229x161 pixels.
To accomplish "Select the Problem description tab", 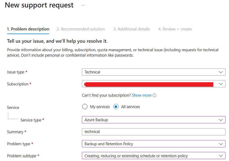I will click(x=28, y=29).
